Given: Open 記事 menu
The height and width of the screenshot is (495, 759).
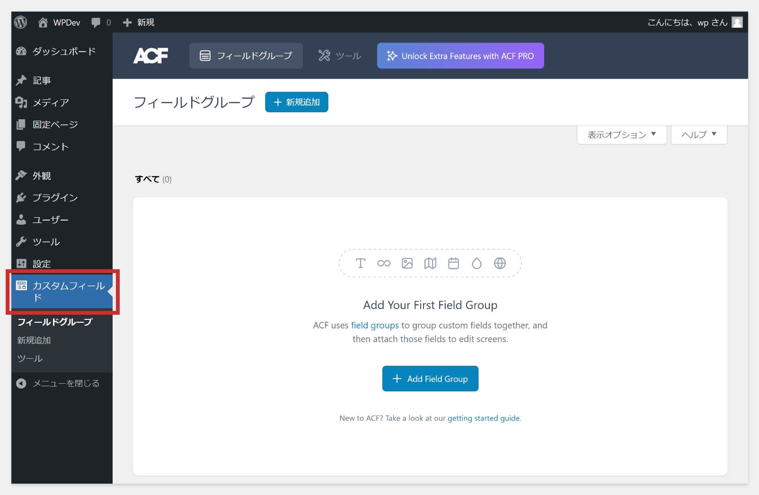Looking at the screenshot, I should [62, 80].
